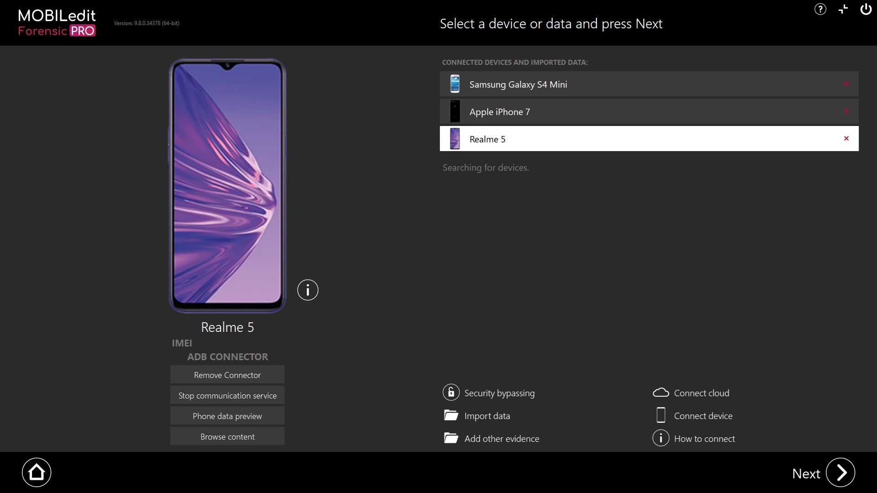Click the Realme 5 name under phone image
Image resolution: width=877 pixels, height=493 pixels.
pyautogui.click(x=227, y=327)
